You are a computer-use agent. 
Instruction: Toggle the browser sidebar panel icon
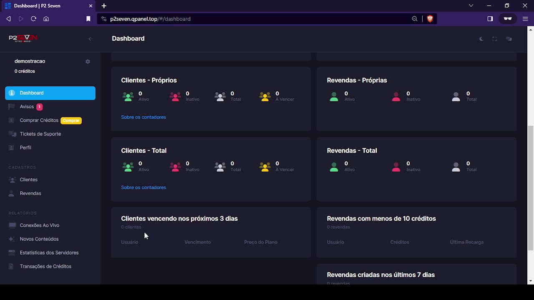(x=490, y=19)
